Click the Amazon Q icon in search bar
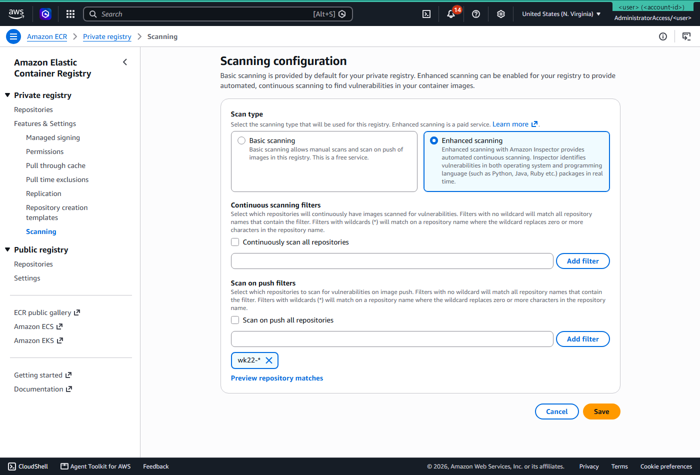This screenshot has height=475, width=700. tap(342, 14)
